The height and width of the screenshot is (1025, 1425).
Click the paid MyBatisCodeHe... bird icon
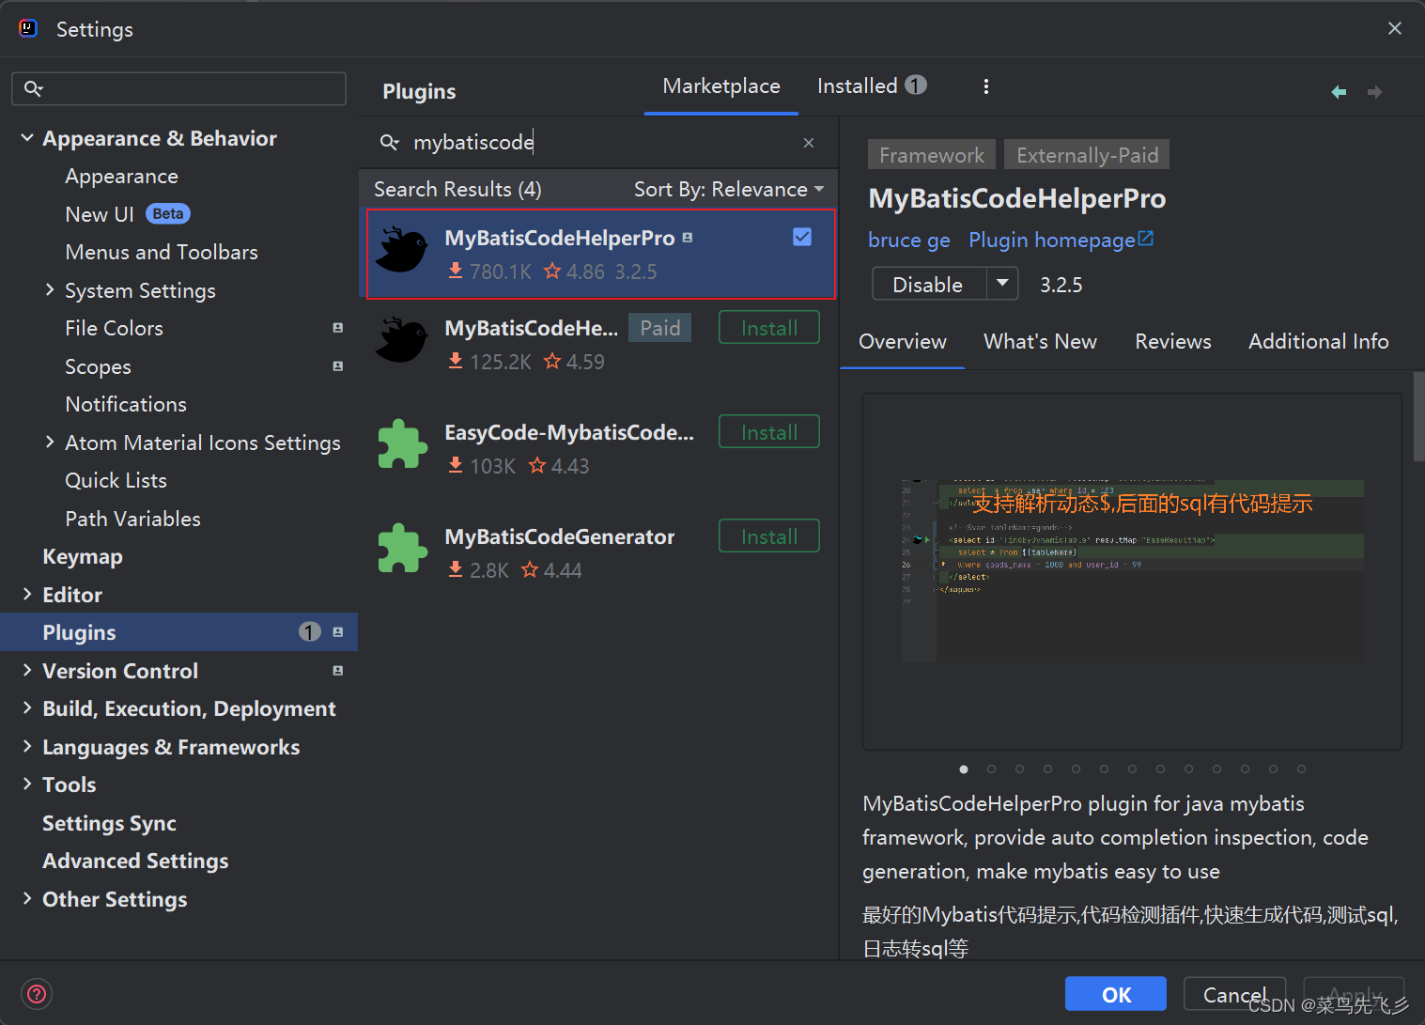point(402,340)
